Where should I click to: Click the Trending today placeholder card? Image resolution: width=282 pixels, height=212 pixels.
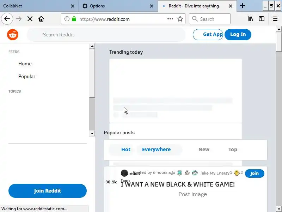click(x=176, y=91)
